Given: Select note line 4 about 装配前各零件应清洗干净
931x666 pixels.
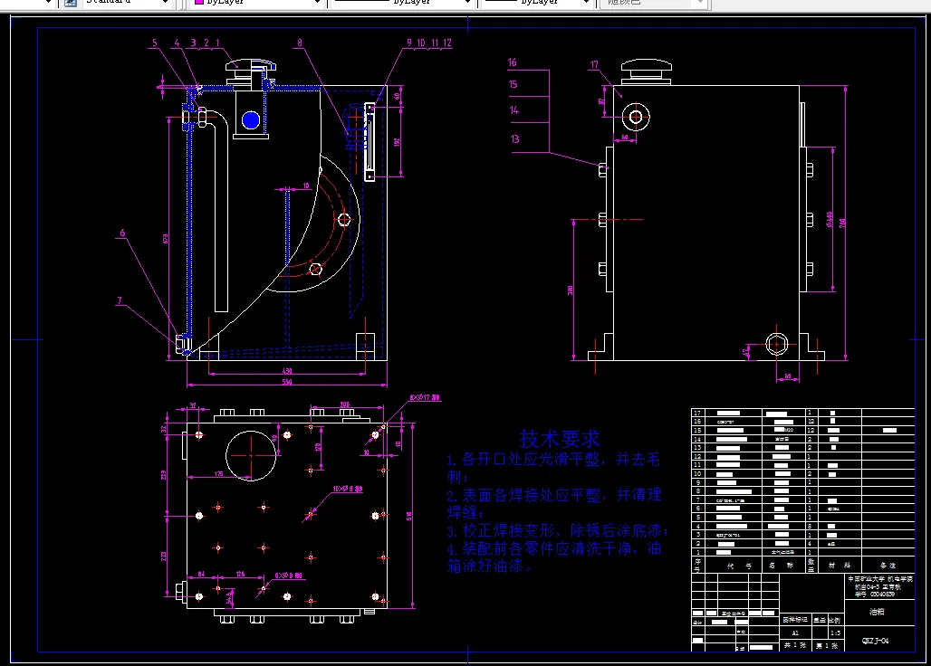Looking at the screenshot, I should [554, 557].
